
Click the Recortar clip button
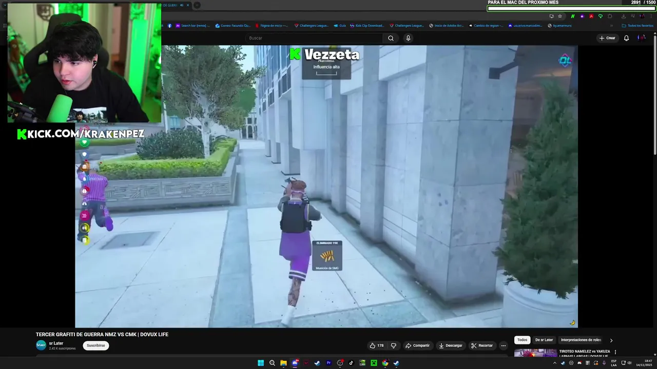coord(482,345)
